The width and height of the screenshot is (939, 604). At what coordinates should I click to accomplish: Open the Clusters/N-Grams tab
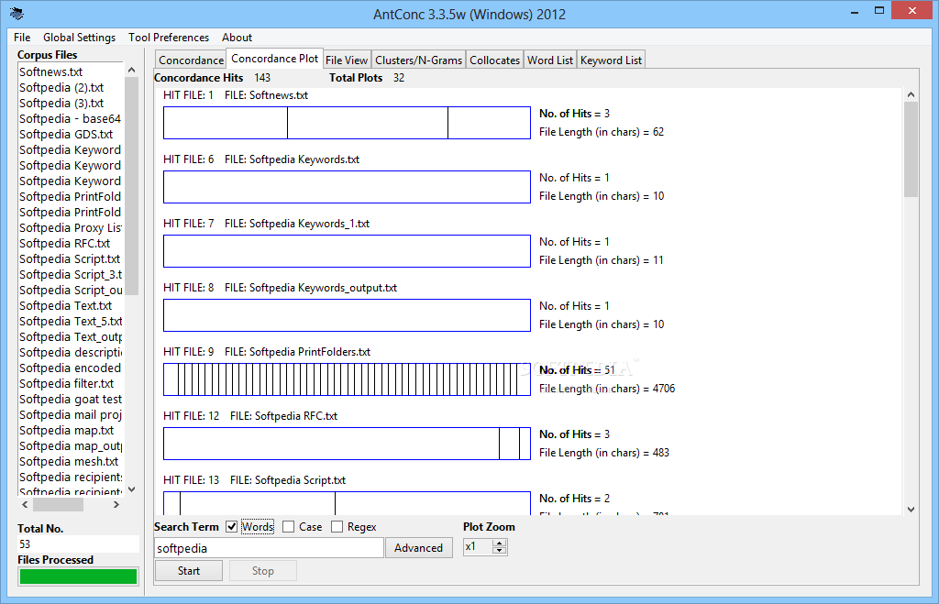coord(418,60)
